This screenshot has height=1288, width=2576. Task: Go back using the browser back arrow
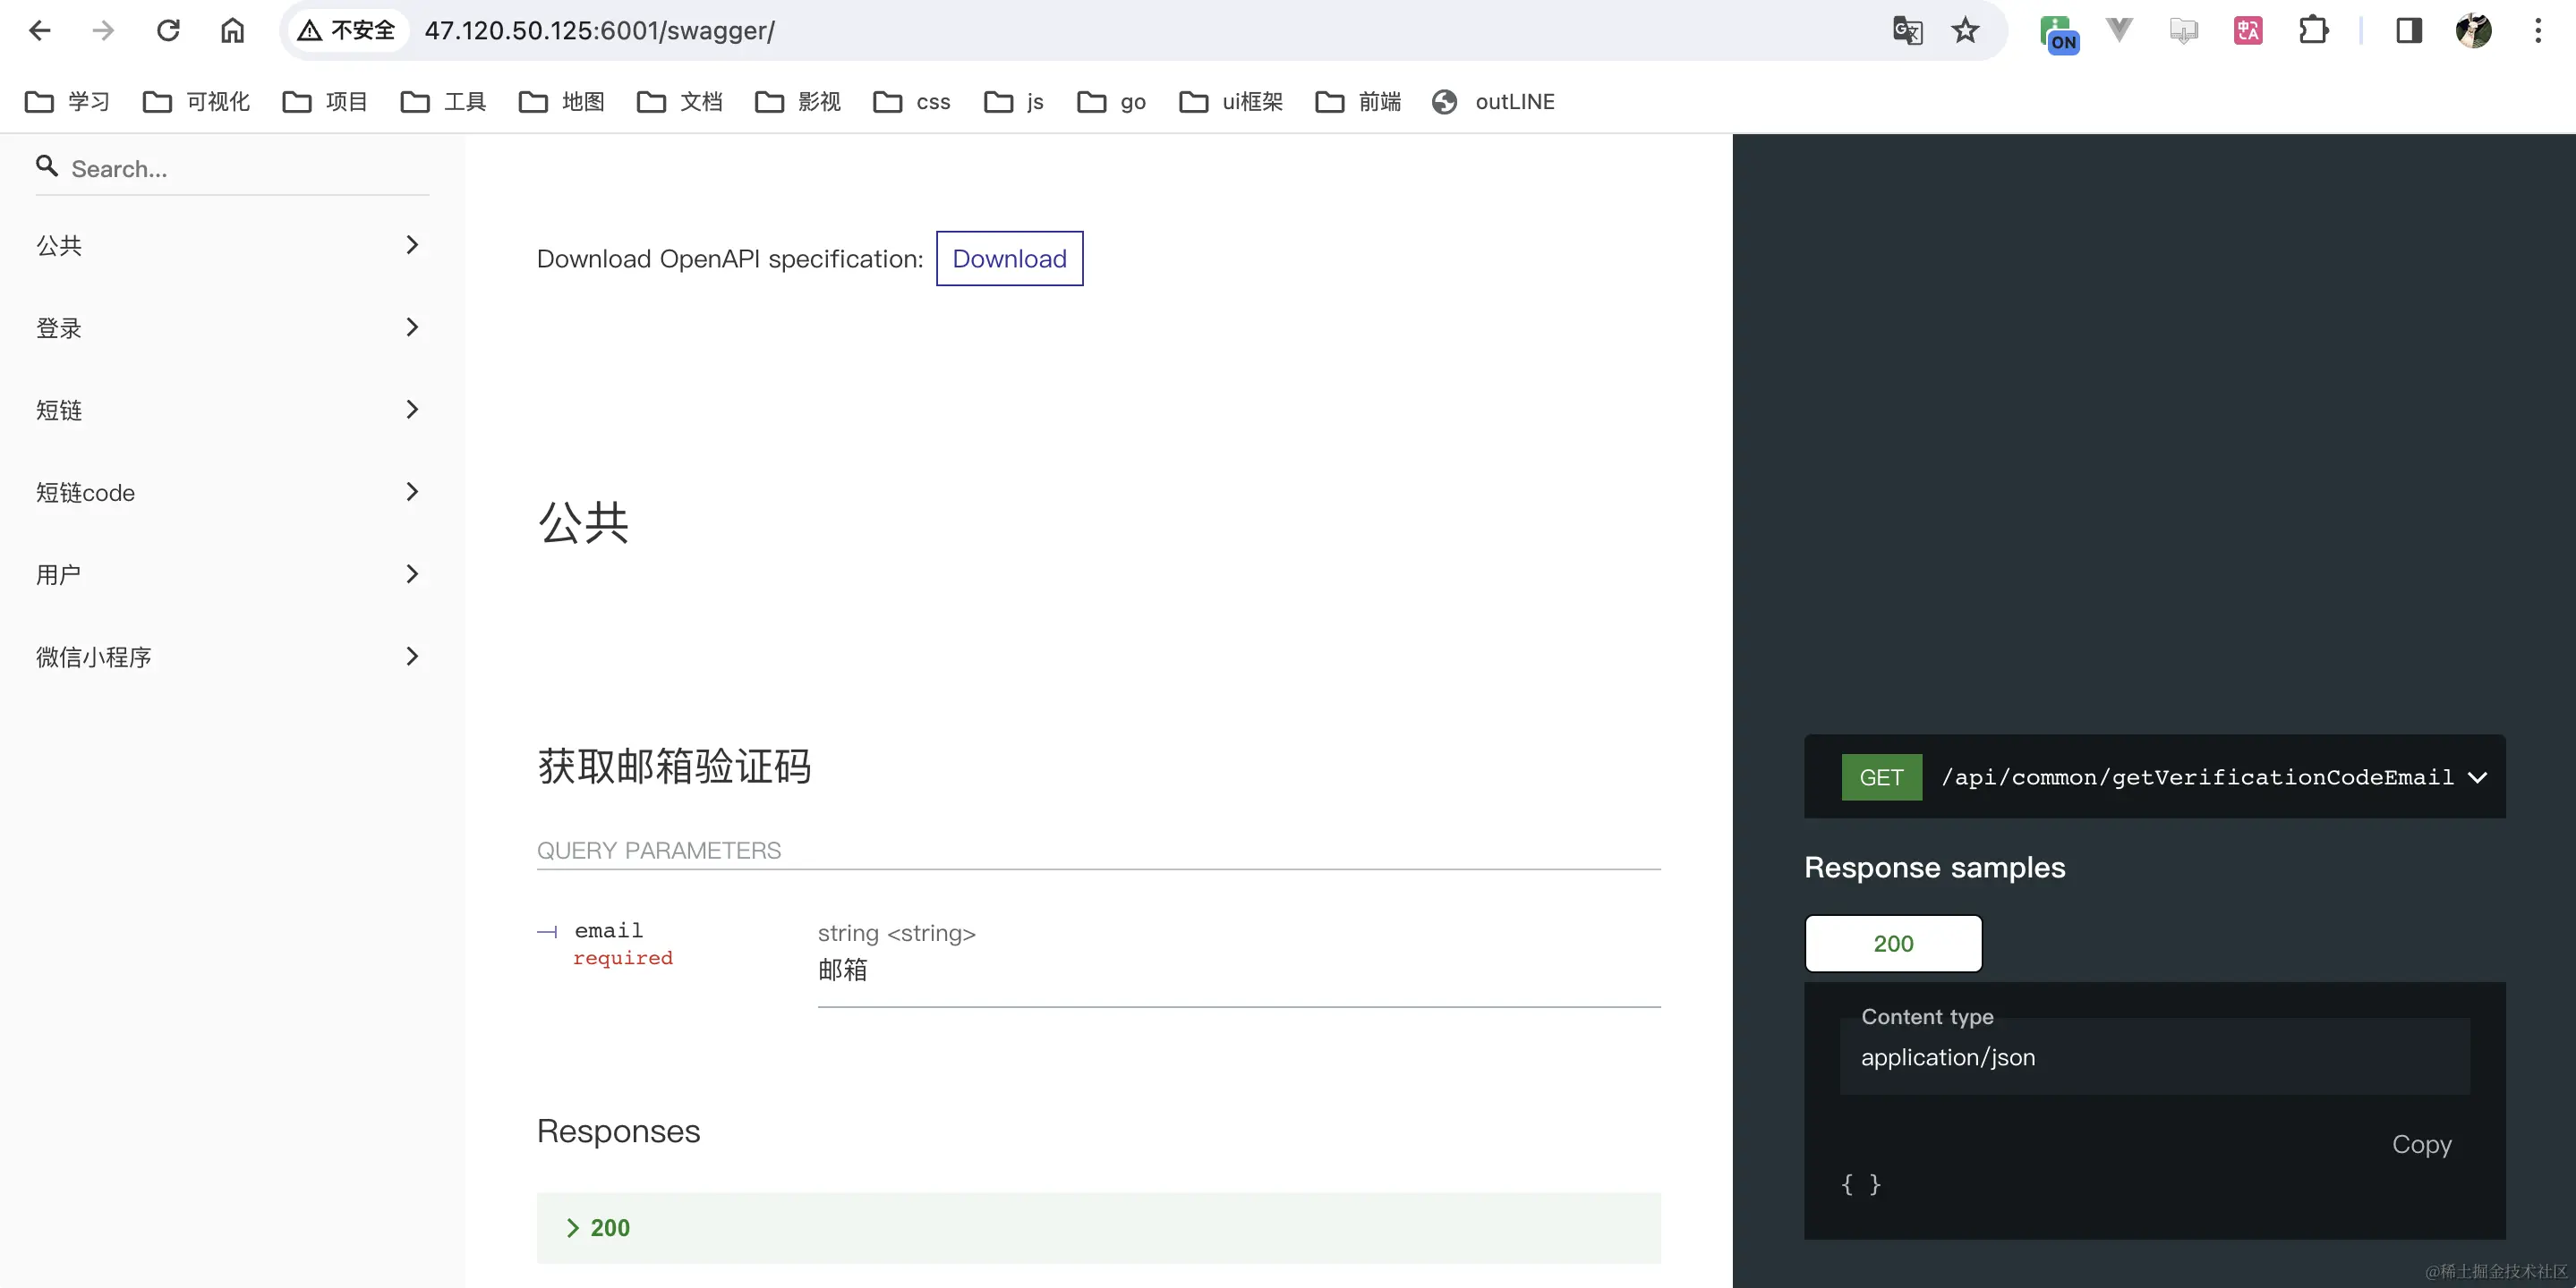[x=40, y=31]
